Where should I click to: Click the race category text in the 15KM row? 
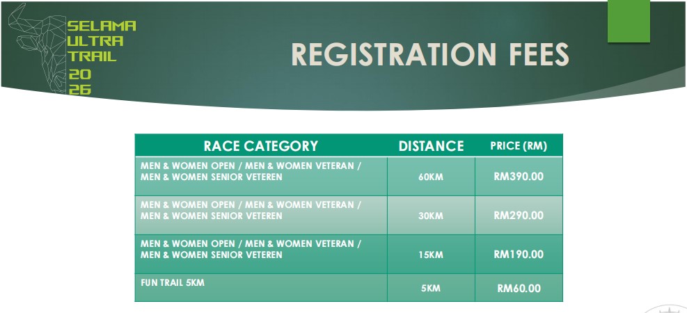[251, 249]
